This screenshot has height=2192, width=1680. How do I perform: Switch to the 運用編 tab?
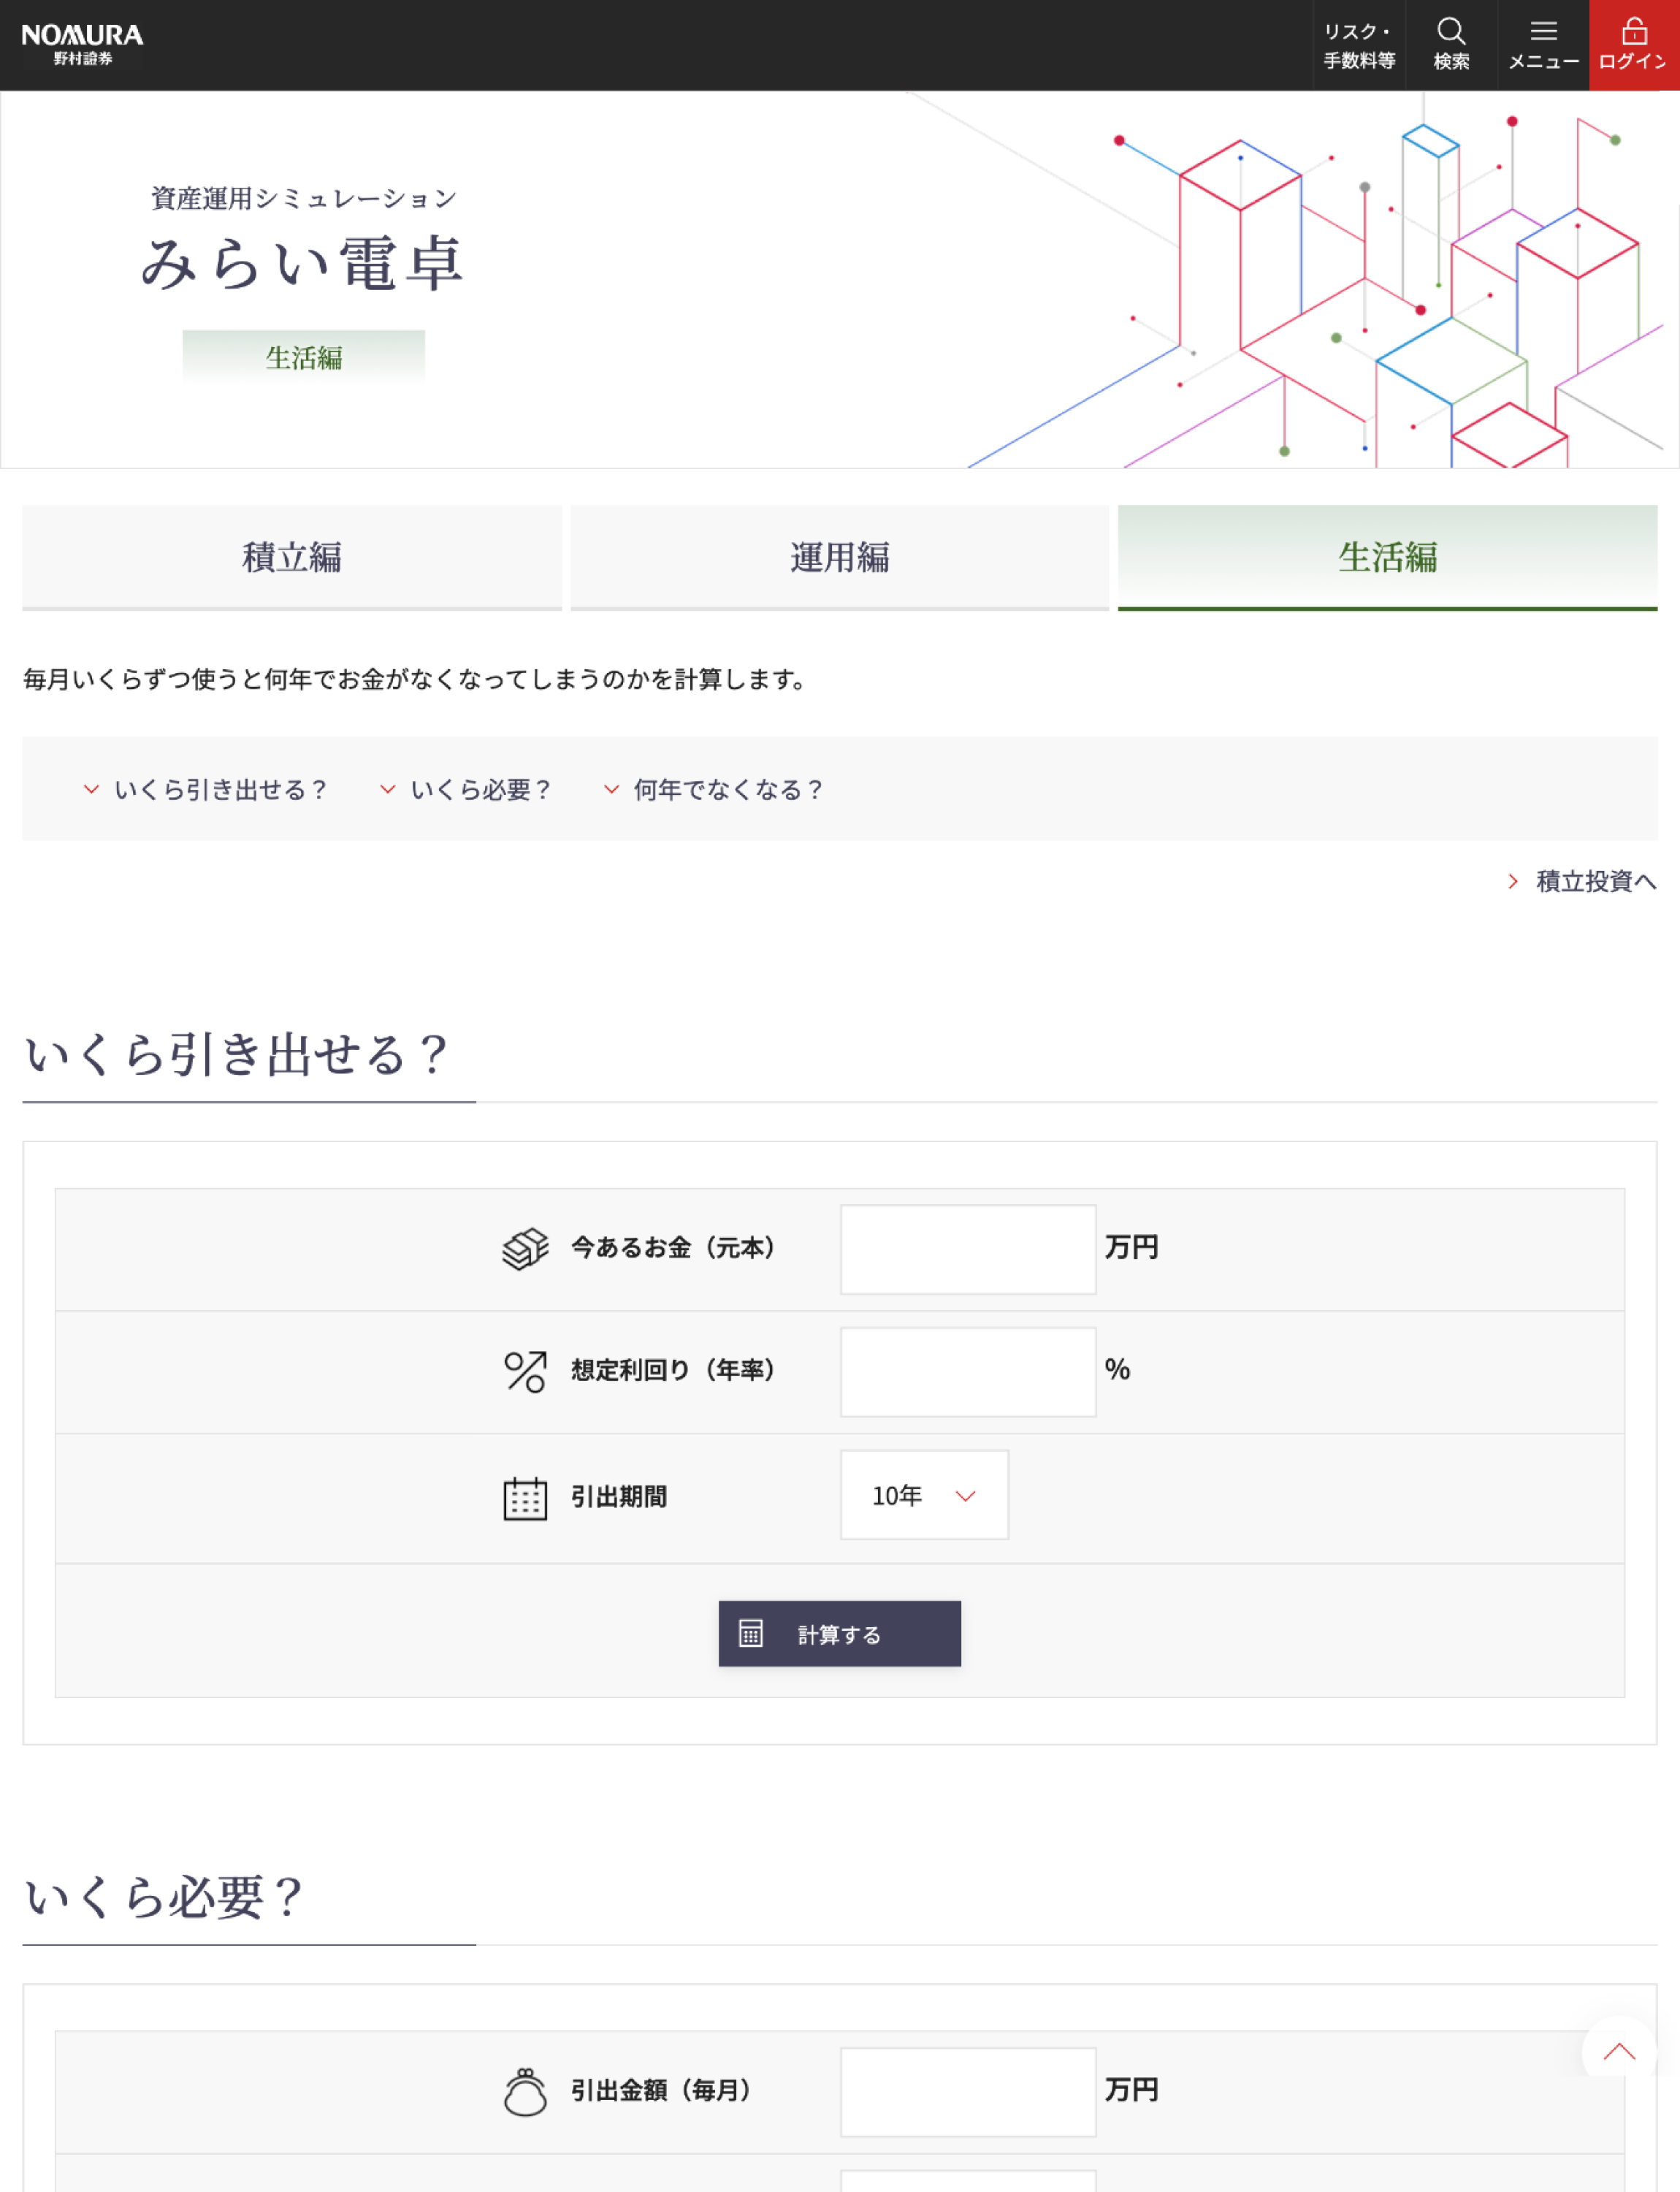840,557
